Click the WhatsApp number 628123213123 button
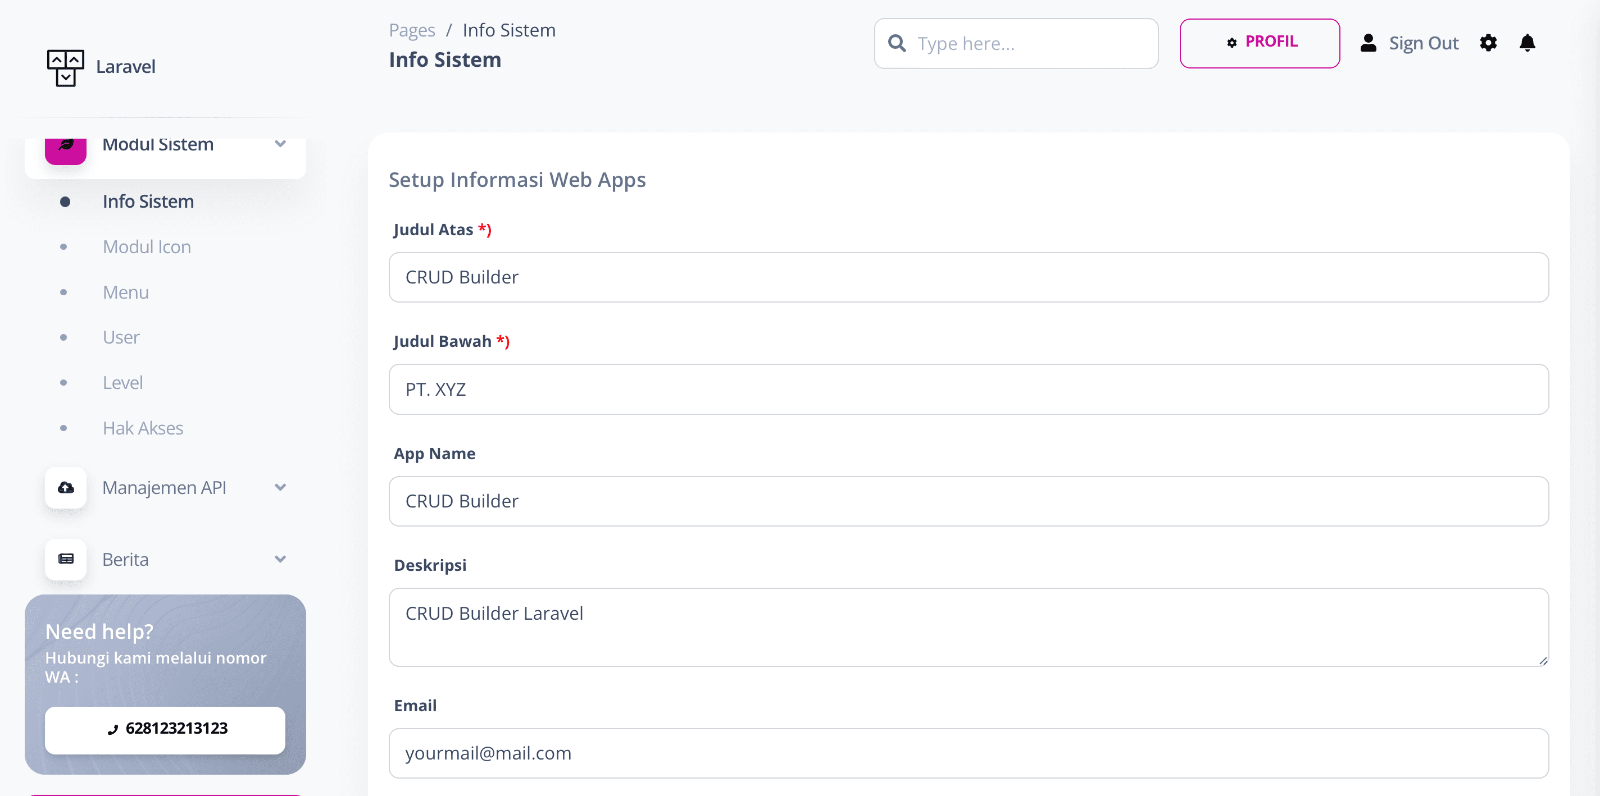The height and width of the screenshot is (796, 1600). (x=165, y=729)
